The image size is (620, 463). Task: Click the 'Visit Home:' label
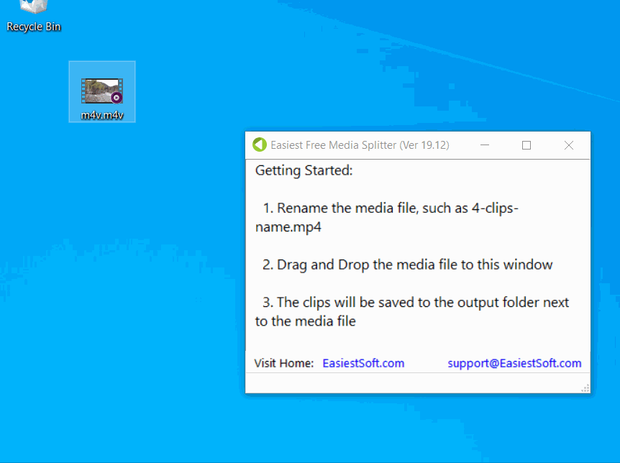point(284,363)
